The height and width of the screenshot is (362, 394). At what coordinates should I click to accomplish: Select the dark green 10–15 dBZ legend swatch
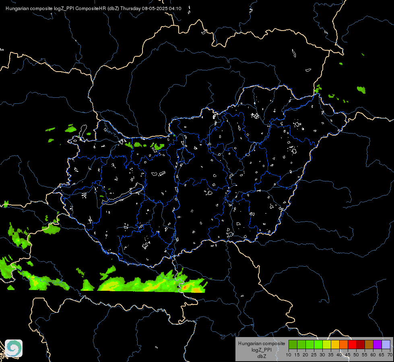pyautogui.click(x=293, y=344)
